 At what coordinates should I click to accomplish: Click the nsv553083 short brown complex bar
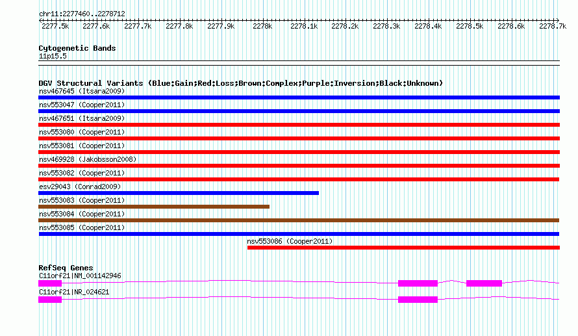pyautogui.click(x=154, y=207)
